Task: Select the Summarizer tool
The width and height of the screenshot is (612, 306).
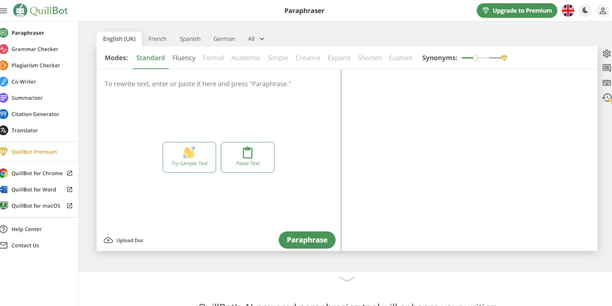Action: click(x=27, y=98)
